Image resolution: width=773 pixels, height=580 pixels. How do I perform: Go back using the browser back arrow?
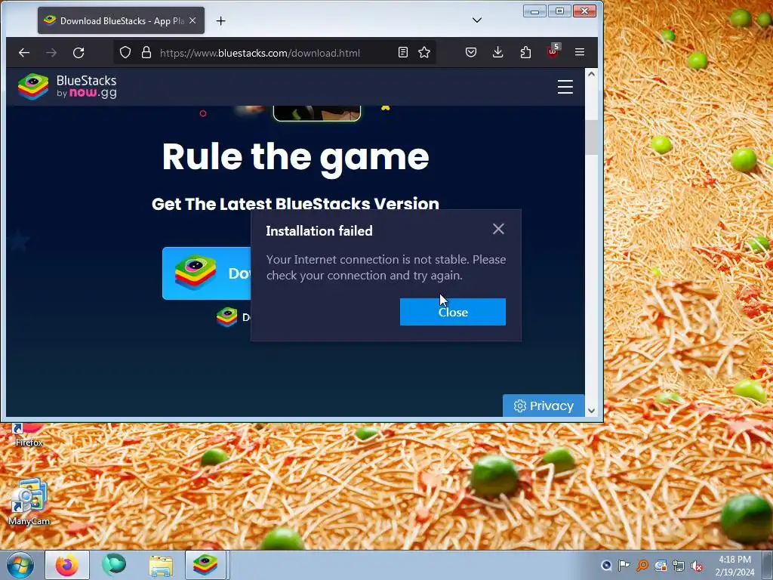24,52
